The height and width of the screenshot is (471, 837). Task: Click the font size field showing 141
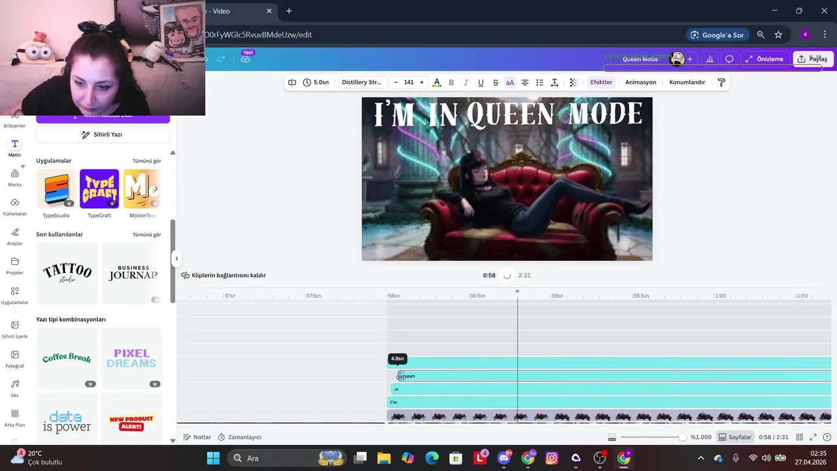point(409,82)
